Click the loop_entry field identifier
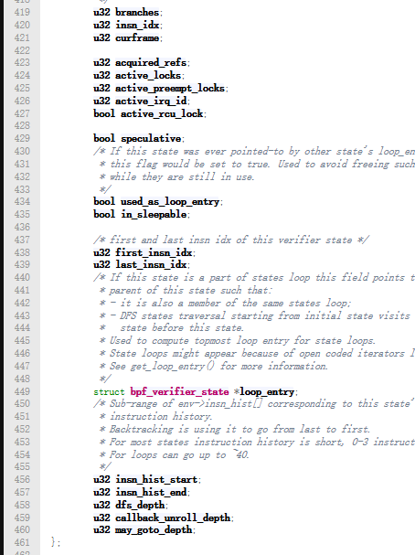Image resolution: width=415 pixels, height=555 pixels. pyautogui.click(x=267, y=392)
